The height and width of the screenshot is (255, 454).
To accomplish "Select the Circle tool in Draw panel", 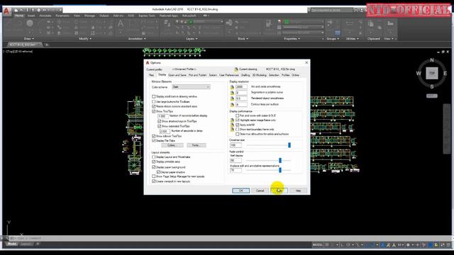I will (x=30, y=23).
